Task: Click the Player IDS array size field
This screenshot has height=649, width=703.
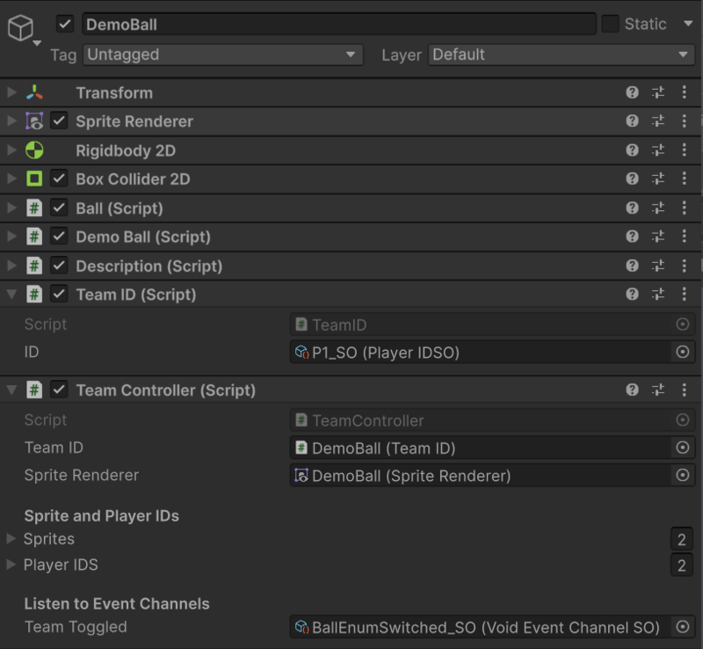Action: click(x=682, y=565)
